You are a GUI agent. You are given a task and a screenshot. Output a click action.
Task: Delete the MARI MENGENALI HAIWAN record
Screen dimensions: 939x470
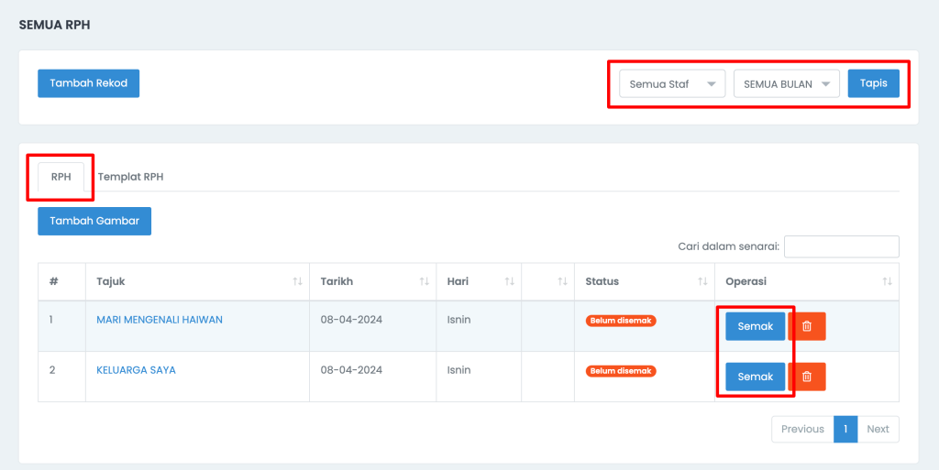click(807, 326)
